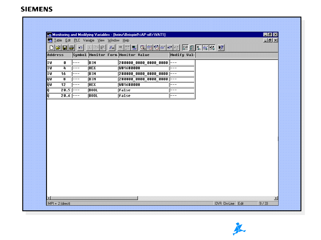
Task: Open the Window menu
Action: (114, 40)
